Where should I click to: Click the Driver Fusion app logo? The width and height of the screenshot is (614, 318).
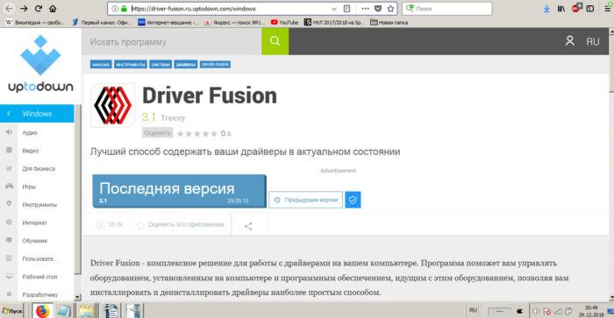(113, 105)
